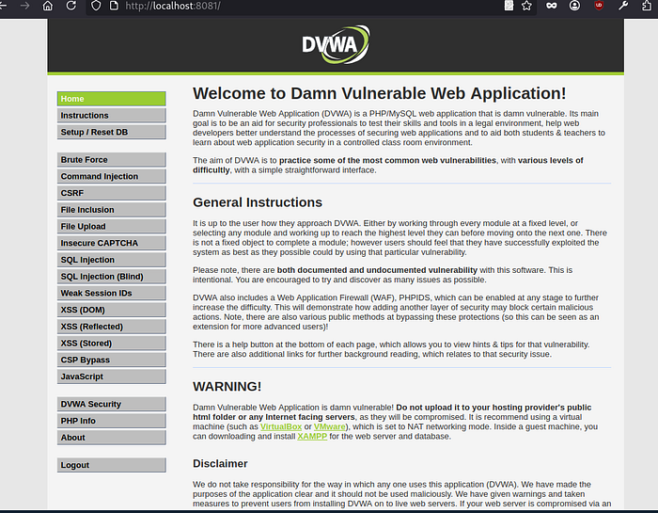Follow the VMware link
658x513 pixels.
pos(329,426)
